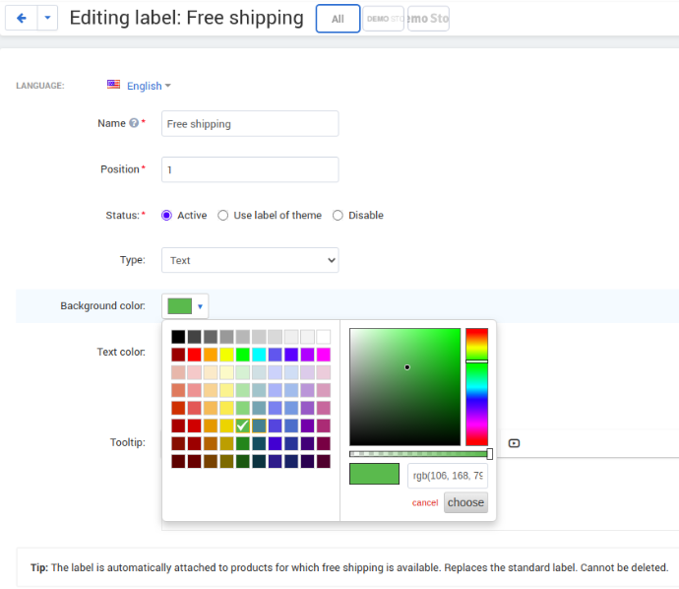Select Use label of theme radio
Image resolution: width=679 pixels, height=589 pixels.
click(x=223, y=216)
